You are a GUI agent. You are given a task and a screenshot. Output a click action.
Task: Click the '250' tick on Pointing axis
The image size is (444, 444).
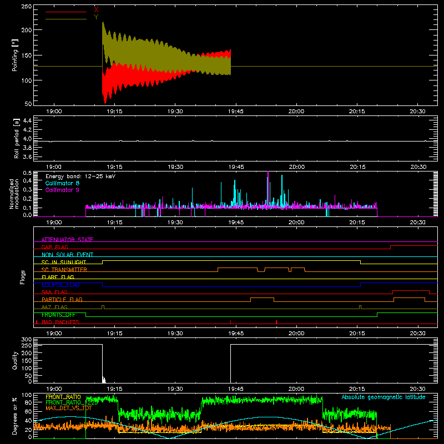[26, 7]
